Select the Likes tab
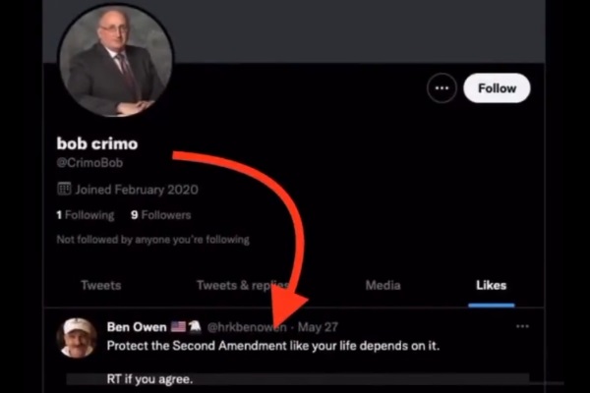 [492, 286]
